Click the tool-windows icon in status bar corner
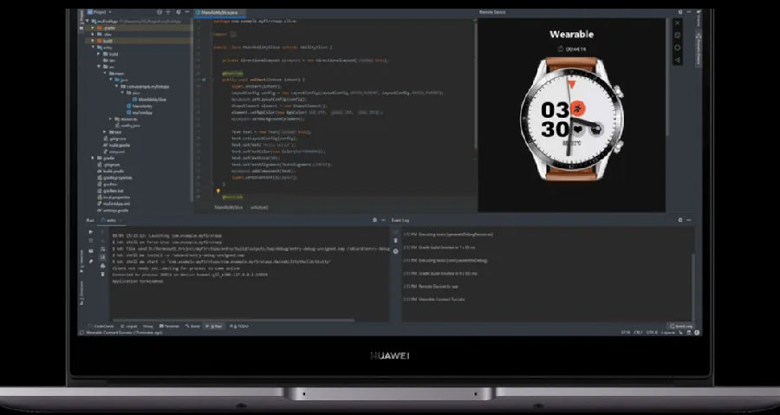The height and width of the screenshot is (415, 780). tap(81, 332)
